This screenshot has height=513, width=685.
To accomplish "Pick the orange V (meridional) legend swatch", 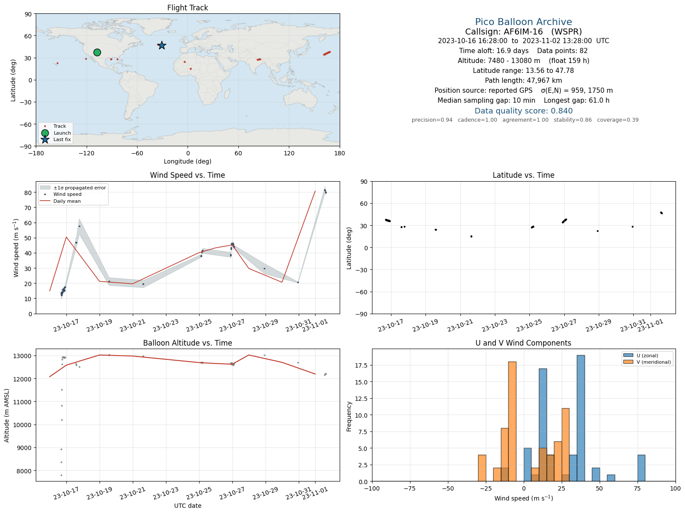I will [628, 362].
